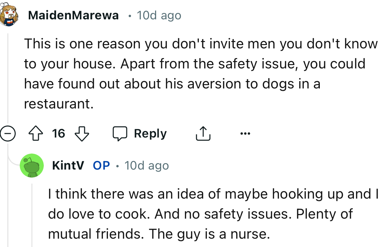The width and height of the screenshot is (384, 247).
Task: Open KintV's profile via username link
Action: tap(68, 165)
